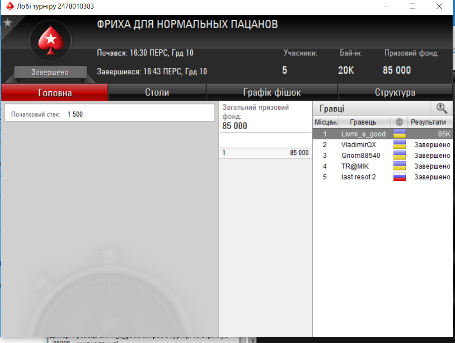This screenshot has height=343, width=455.
Task: Click the favorite star icon in corner
Action: click(8, 22)
